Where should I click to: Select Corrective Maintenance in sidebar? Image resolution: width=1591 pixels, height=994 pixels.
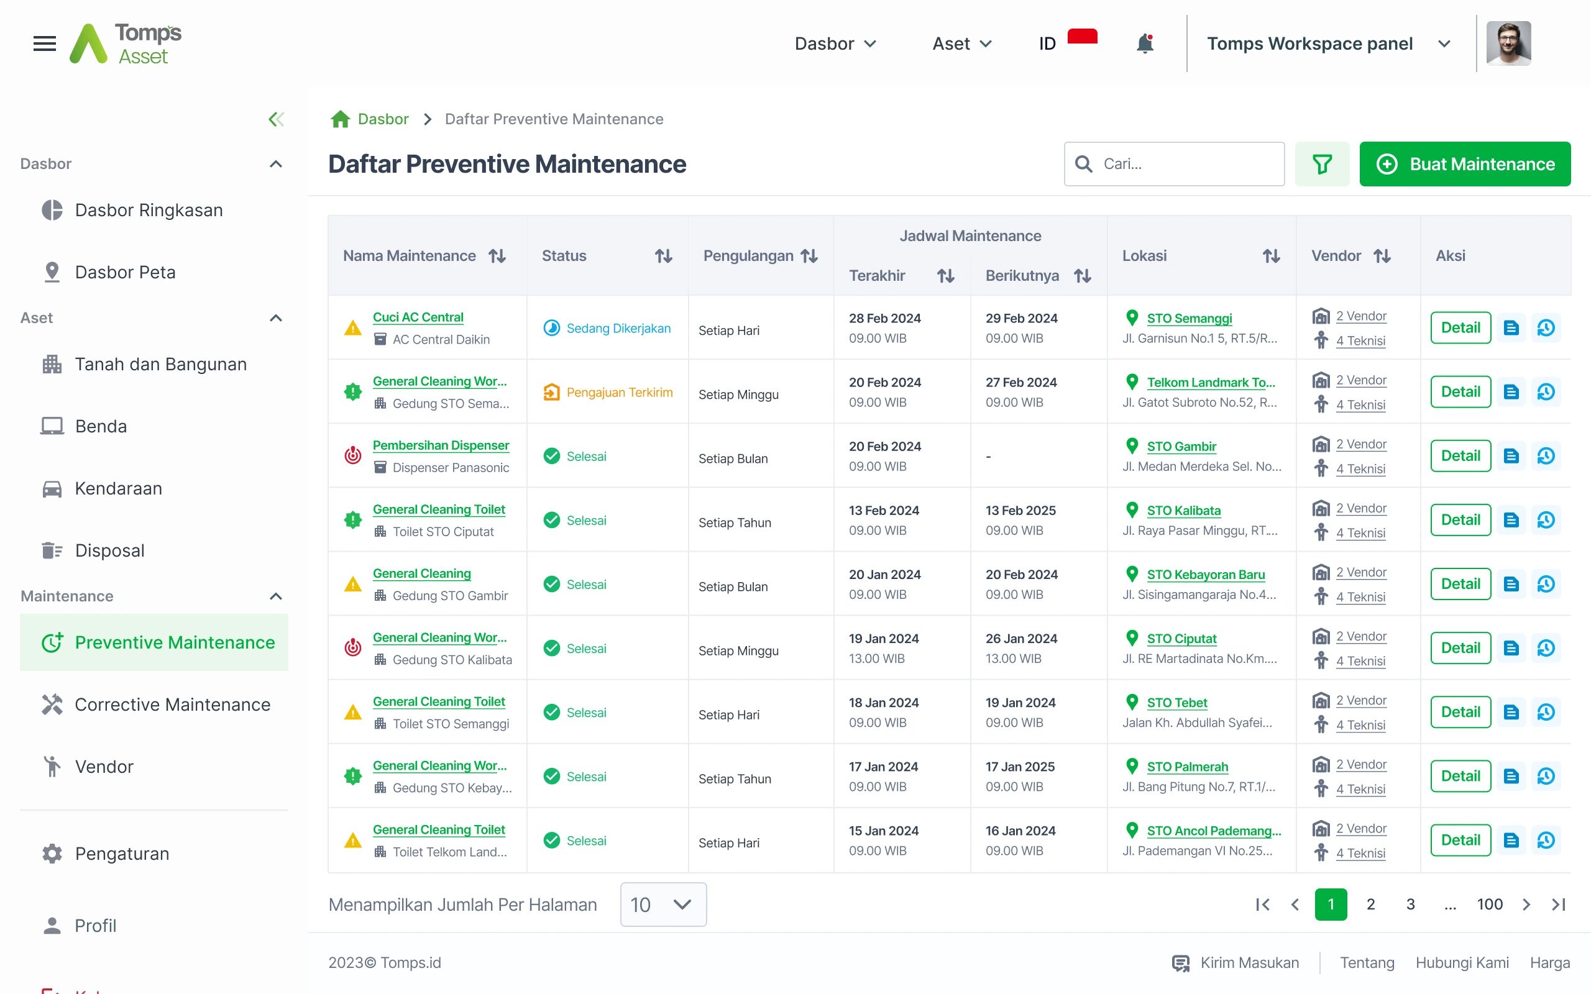point(172,704)
